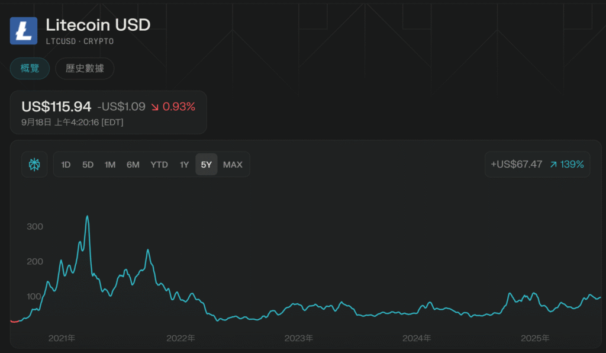The width and height of the screenshot is (606, 353).
Task: Click the chart's highest peak in 2021
Action: coord(88,217)
